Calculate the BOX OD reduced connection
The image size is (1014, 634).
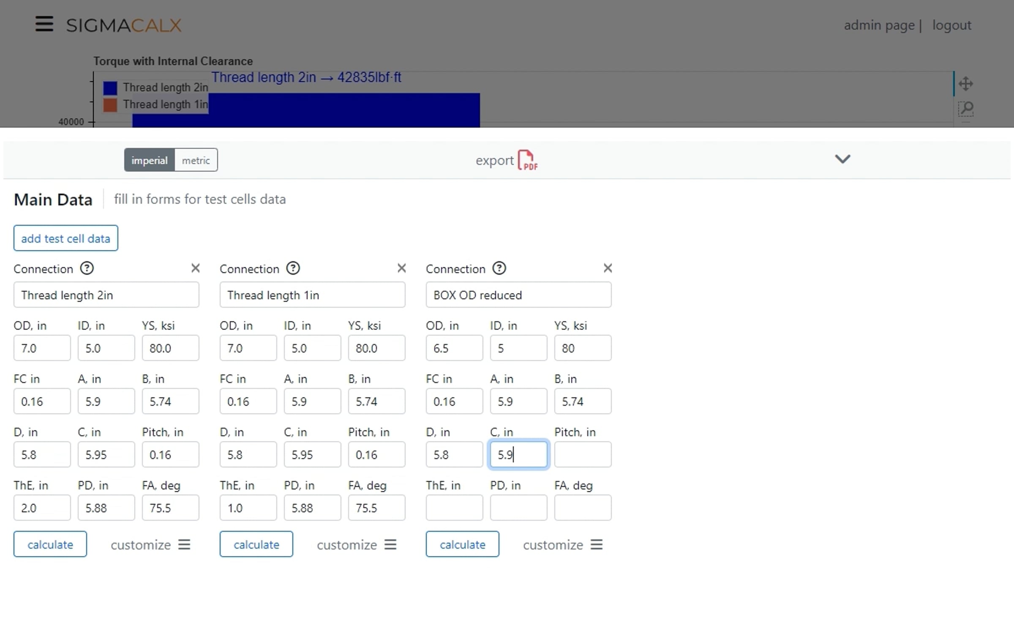463,544
